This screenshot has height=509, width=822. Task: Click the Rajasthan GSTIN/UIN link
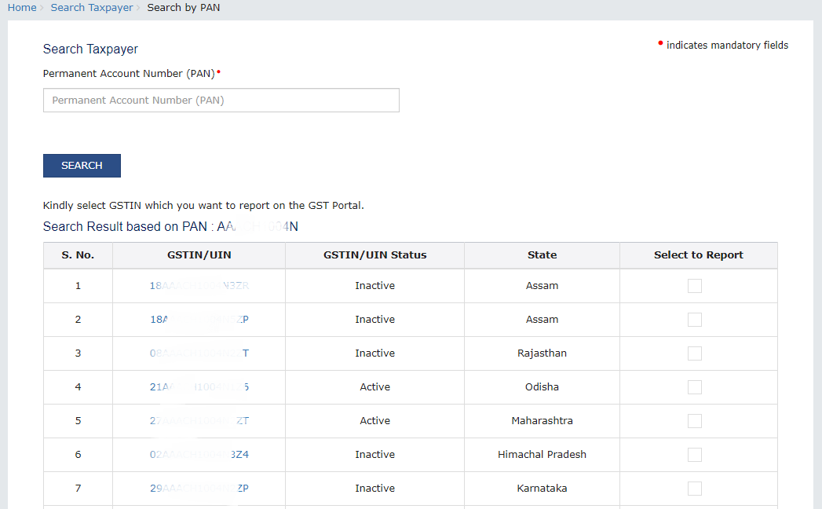(x=199, y=353)
